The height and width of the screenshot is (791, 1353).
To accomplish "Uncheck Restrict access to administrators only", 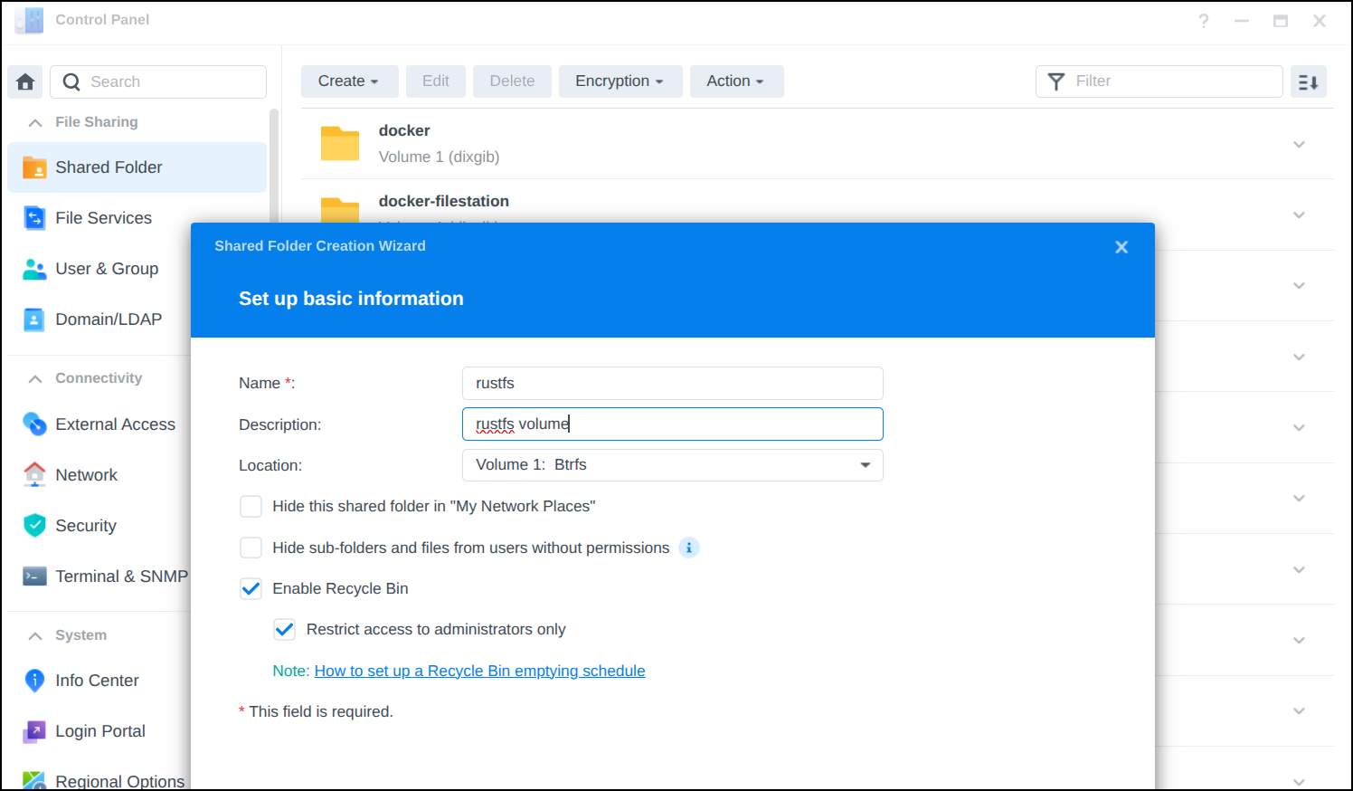I will (285, 630).
